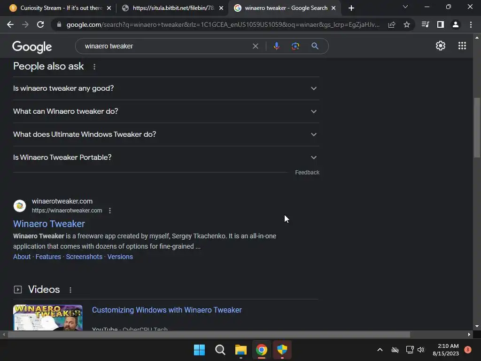Open the media controls icon
Screen dimensions: 481x361
[x=425, y=24]
